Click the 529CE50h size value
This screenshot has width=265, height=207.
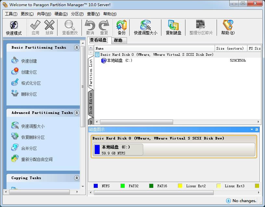[238, 60]
